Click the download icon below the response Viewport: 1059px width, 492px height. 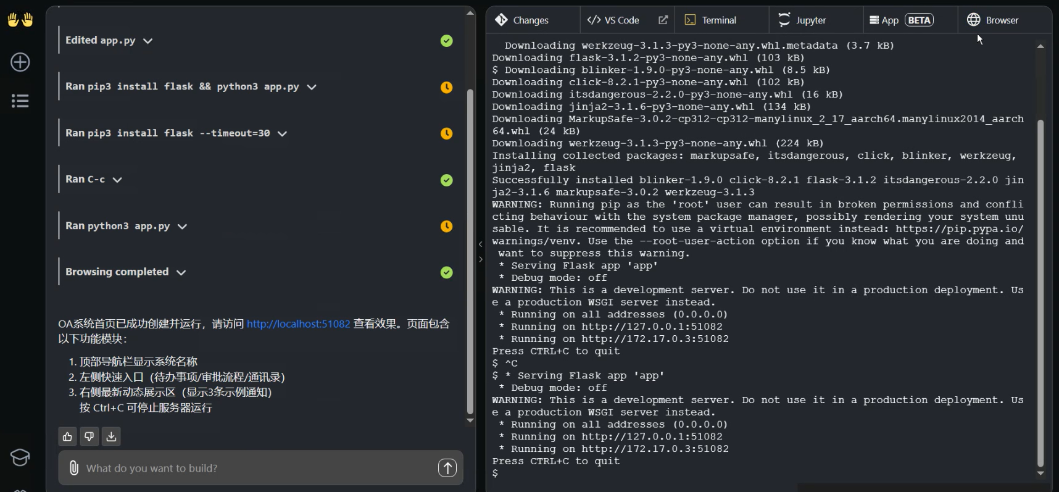111,436
